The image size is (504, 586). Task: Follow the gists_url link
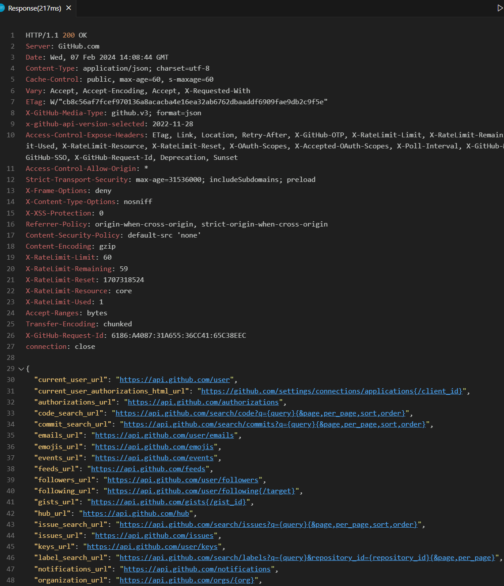click(x=169, y=502)
